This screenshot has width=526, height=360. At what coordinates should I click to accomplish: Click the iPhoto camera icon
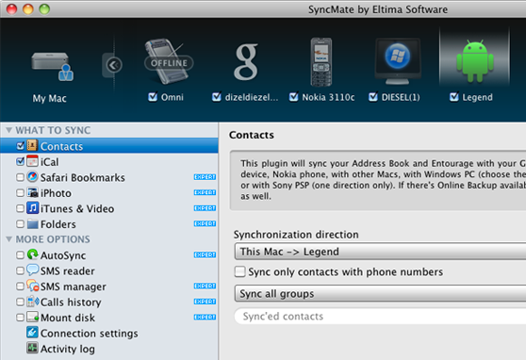point(32,192)
